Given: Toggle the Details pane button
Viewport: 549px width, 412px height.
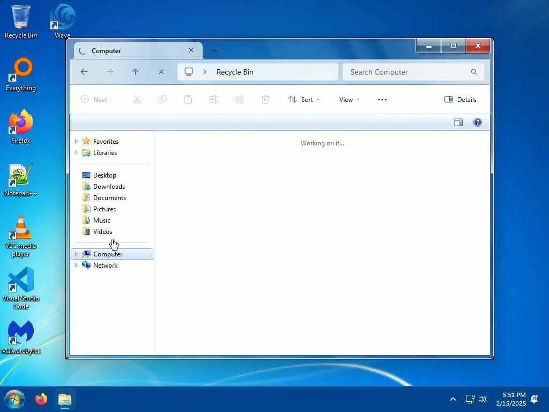Looking at the screenshot, I should (x=461, y=99).
